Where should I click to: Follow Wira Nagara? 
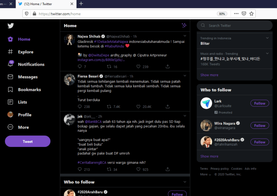click(x=260, y=125)
